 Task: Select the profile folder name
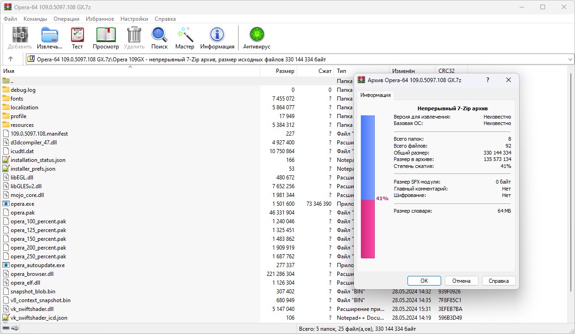pos(18,116)
